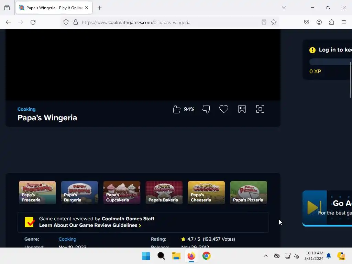The width and height of the screenshot is (352, 264).
Task: Enter fullscreen mode for the game
Action: coord(260,109)
